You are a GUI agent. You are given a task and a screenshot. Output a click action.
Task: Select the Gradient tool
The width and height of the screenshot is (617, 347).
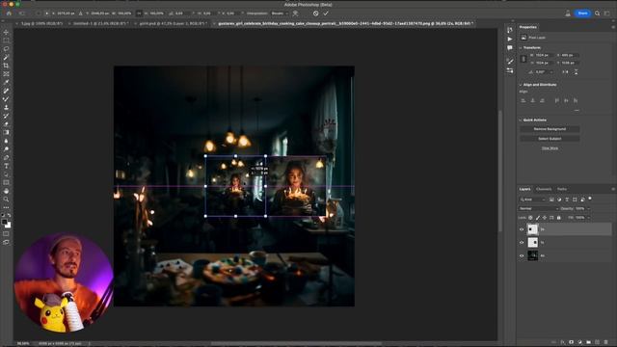(6, 133)
